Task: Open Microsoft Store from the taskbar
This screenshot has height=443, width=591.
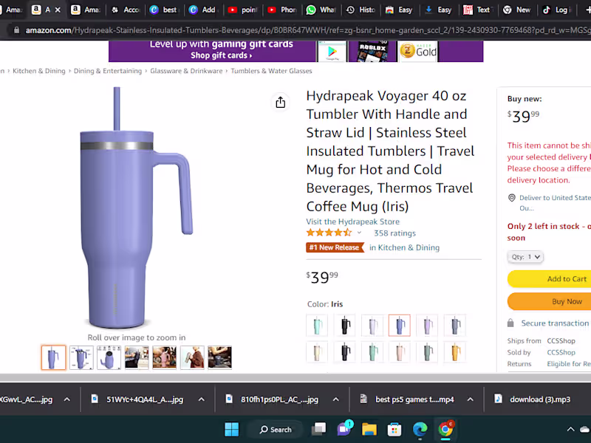Action: pyautogui.click(x=394, y=429)
